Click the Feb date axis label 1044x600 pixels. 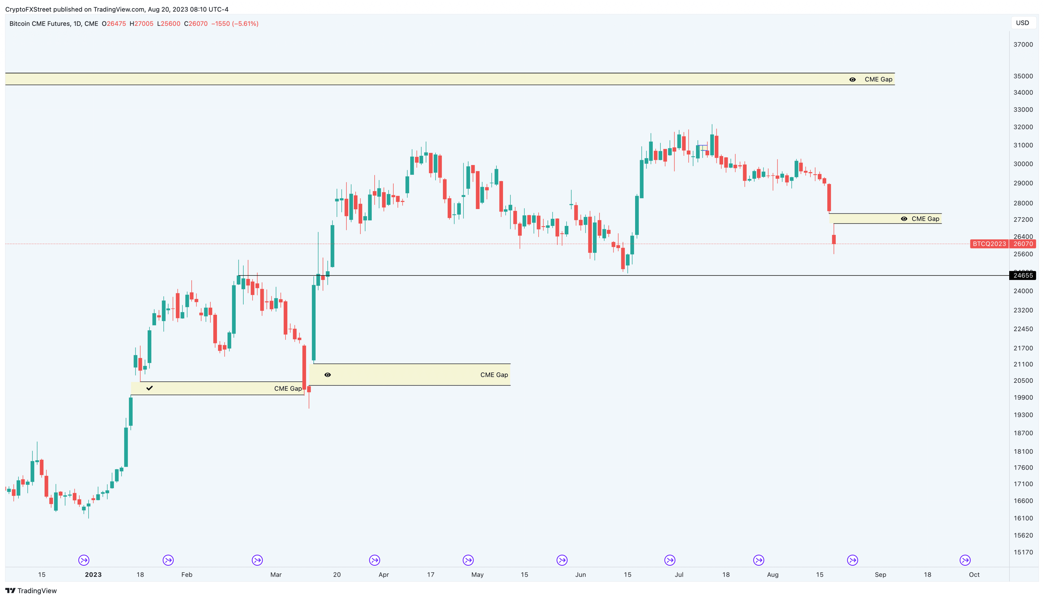(x=187, y=574)
